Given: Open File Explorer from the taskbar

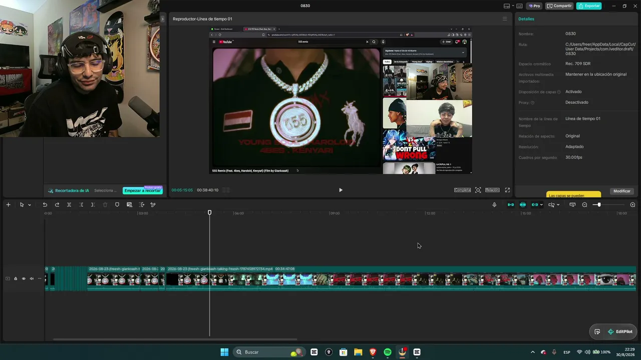Looking at the screenshot, I should 358,352.
